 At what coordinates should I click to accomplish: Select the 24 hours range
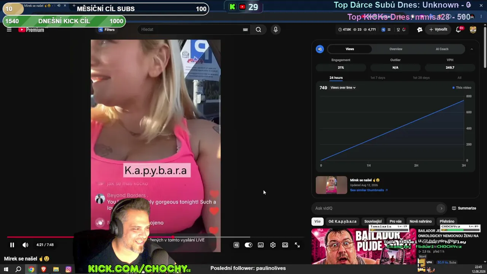click(x=336, y=78)
